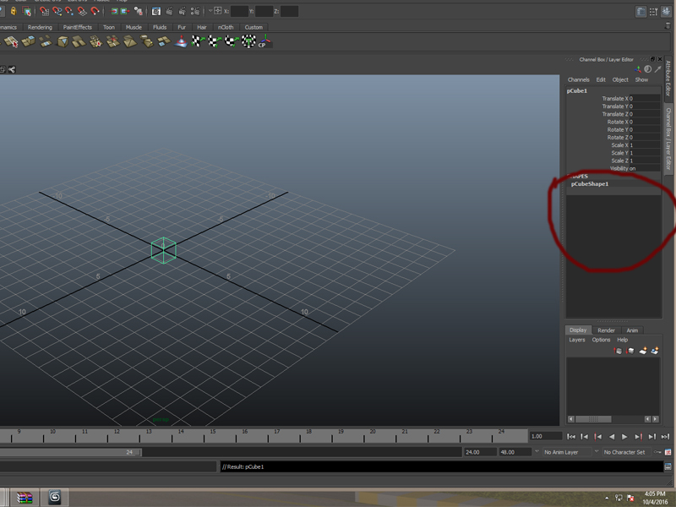Image resolution: width=676 pixels, height=507 pixels.
Task: Click the create new layer icon in Layer Editor
Action: click(642, 349)
